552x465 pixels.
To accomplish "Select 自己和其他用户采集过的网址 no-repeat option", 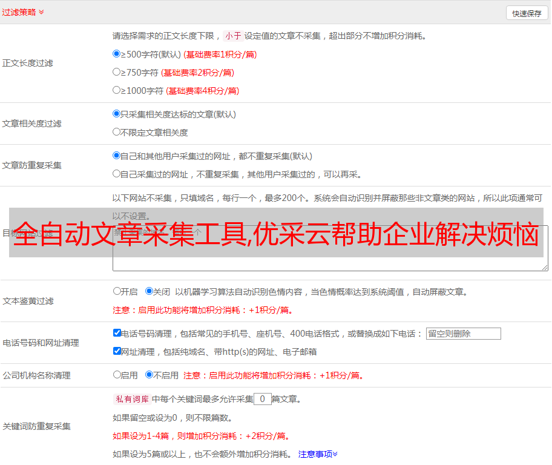I will click(x=117, y=156).
